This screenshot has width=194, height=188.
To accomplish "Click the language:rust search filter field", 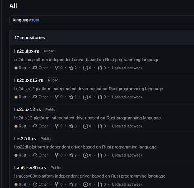I will (102, 20).
